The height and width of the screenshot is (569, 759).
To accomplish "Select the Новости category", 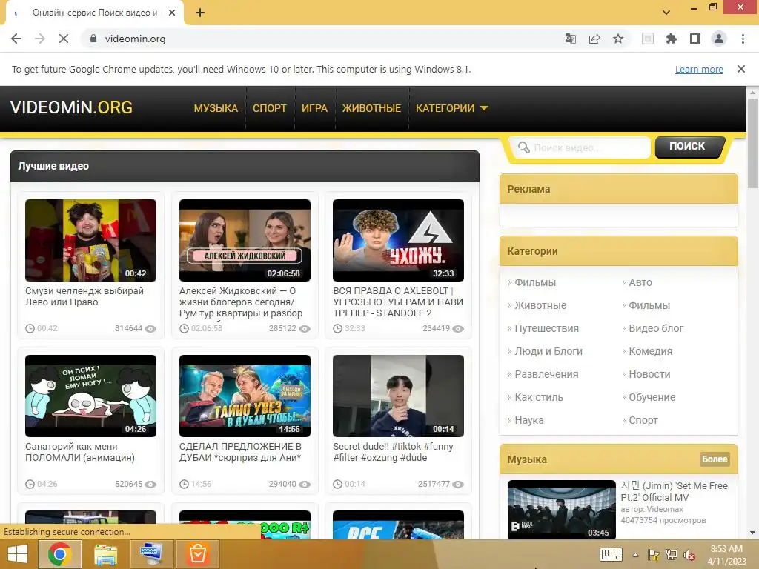I will tap(649, 374).
